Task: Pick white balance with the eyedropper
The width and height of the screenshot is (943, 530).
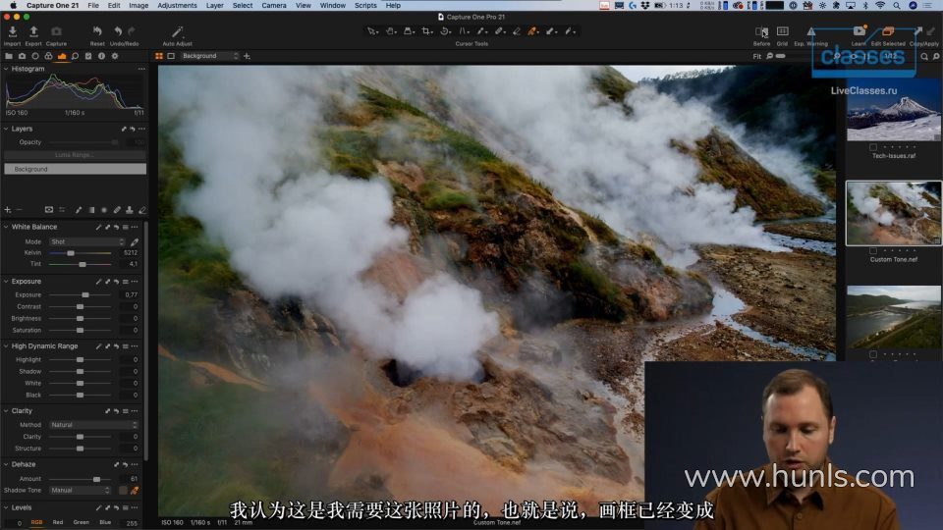Action: pos(135,241)
